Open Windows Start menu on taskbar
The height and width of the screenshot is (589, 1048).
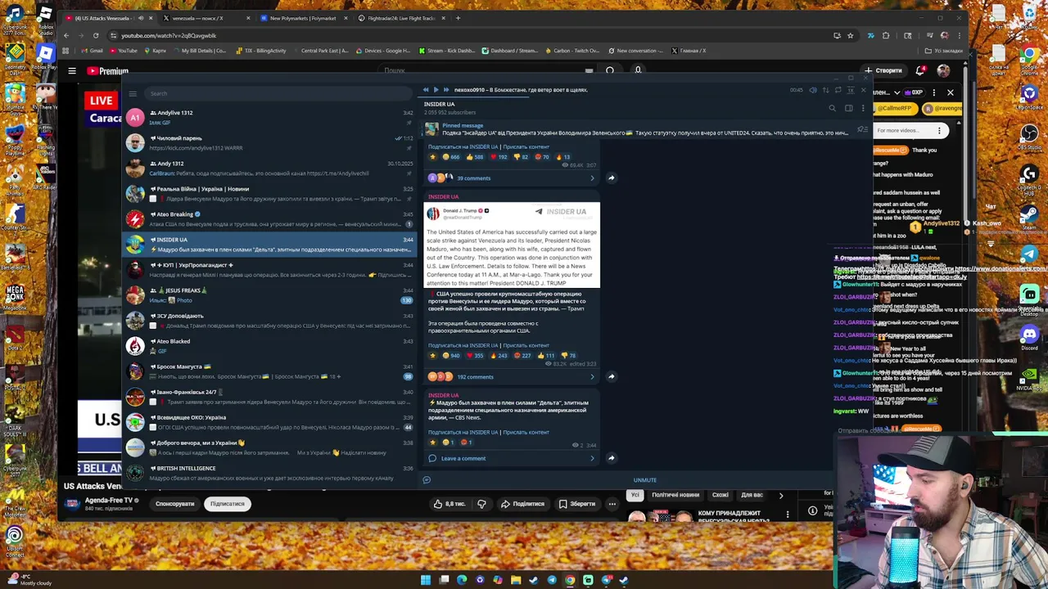(426, 580)
